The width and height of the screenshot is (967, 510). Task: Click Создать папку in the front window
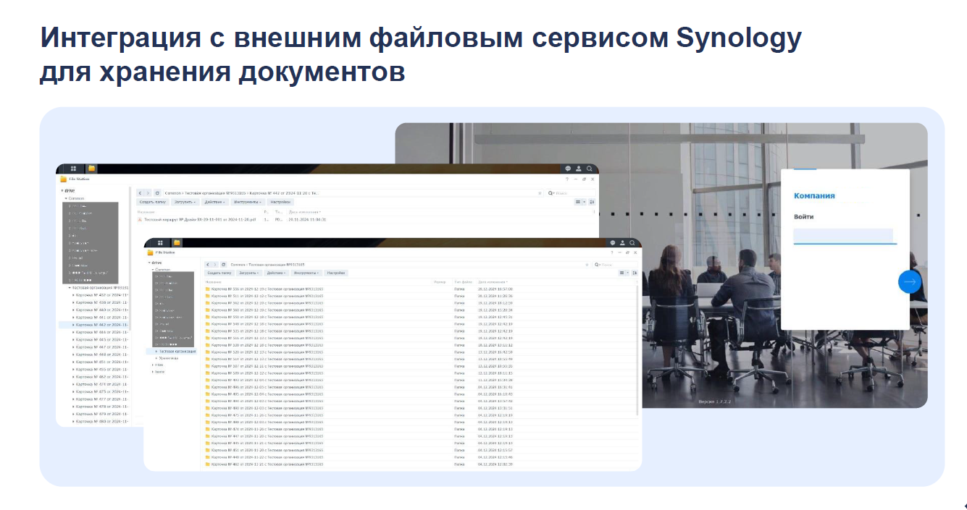(x=219, y=273)
